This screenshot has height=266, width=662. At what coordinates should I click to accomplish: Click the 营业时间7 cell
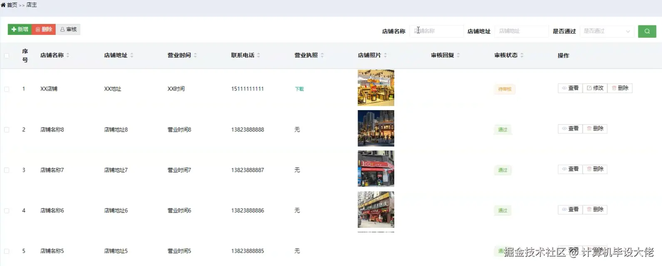(179, 170)
